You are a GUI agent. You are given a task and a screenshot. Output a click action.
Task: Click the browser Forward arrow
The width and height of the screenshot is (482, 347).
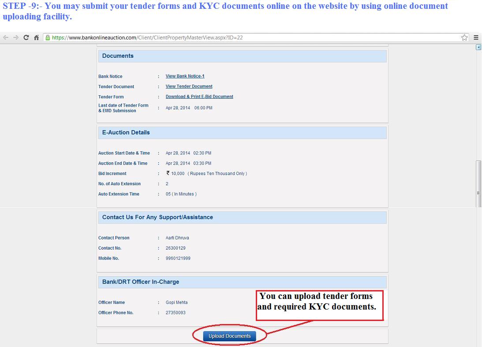point(16,37)
